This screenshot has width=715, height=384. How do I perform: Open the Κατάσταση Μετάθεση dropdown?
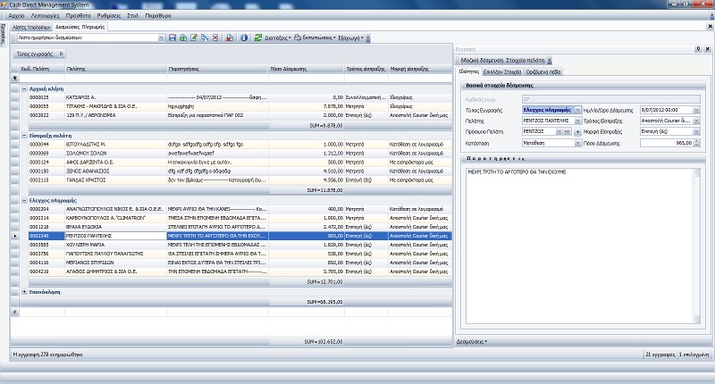(x=577, y=143)
